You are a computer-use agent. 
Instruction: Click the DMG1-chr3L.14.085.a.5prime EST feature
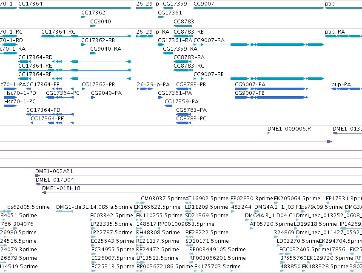pos(64,211)
